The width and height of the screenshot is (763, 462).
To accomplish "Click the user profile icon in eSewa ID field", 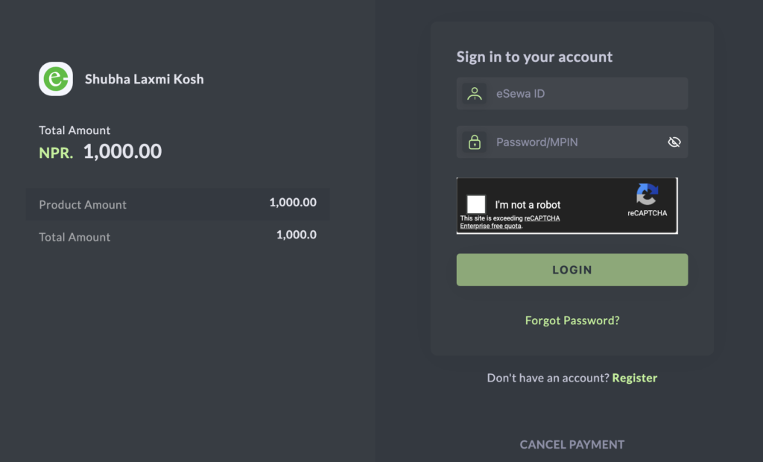I will coord(475,93).
